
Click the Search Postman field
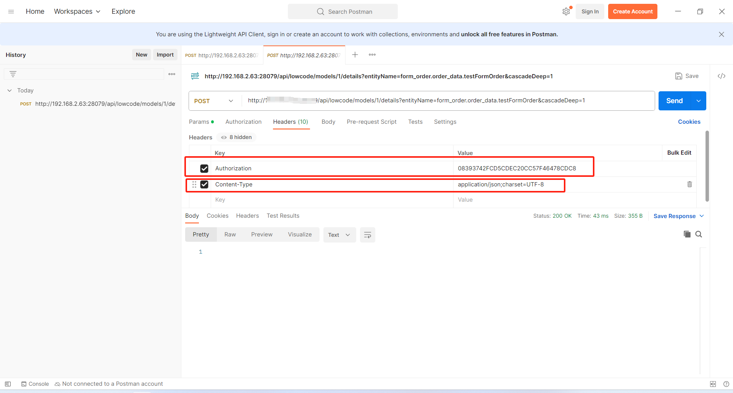pos(342,11)
